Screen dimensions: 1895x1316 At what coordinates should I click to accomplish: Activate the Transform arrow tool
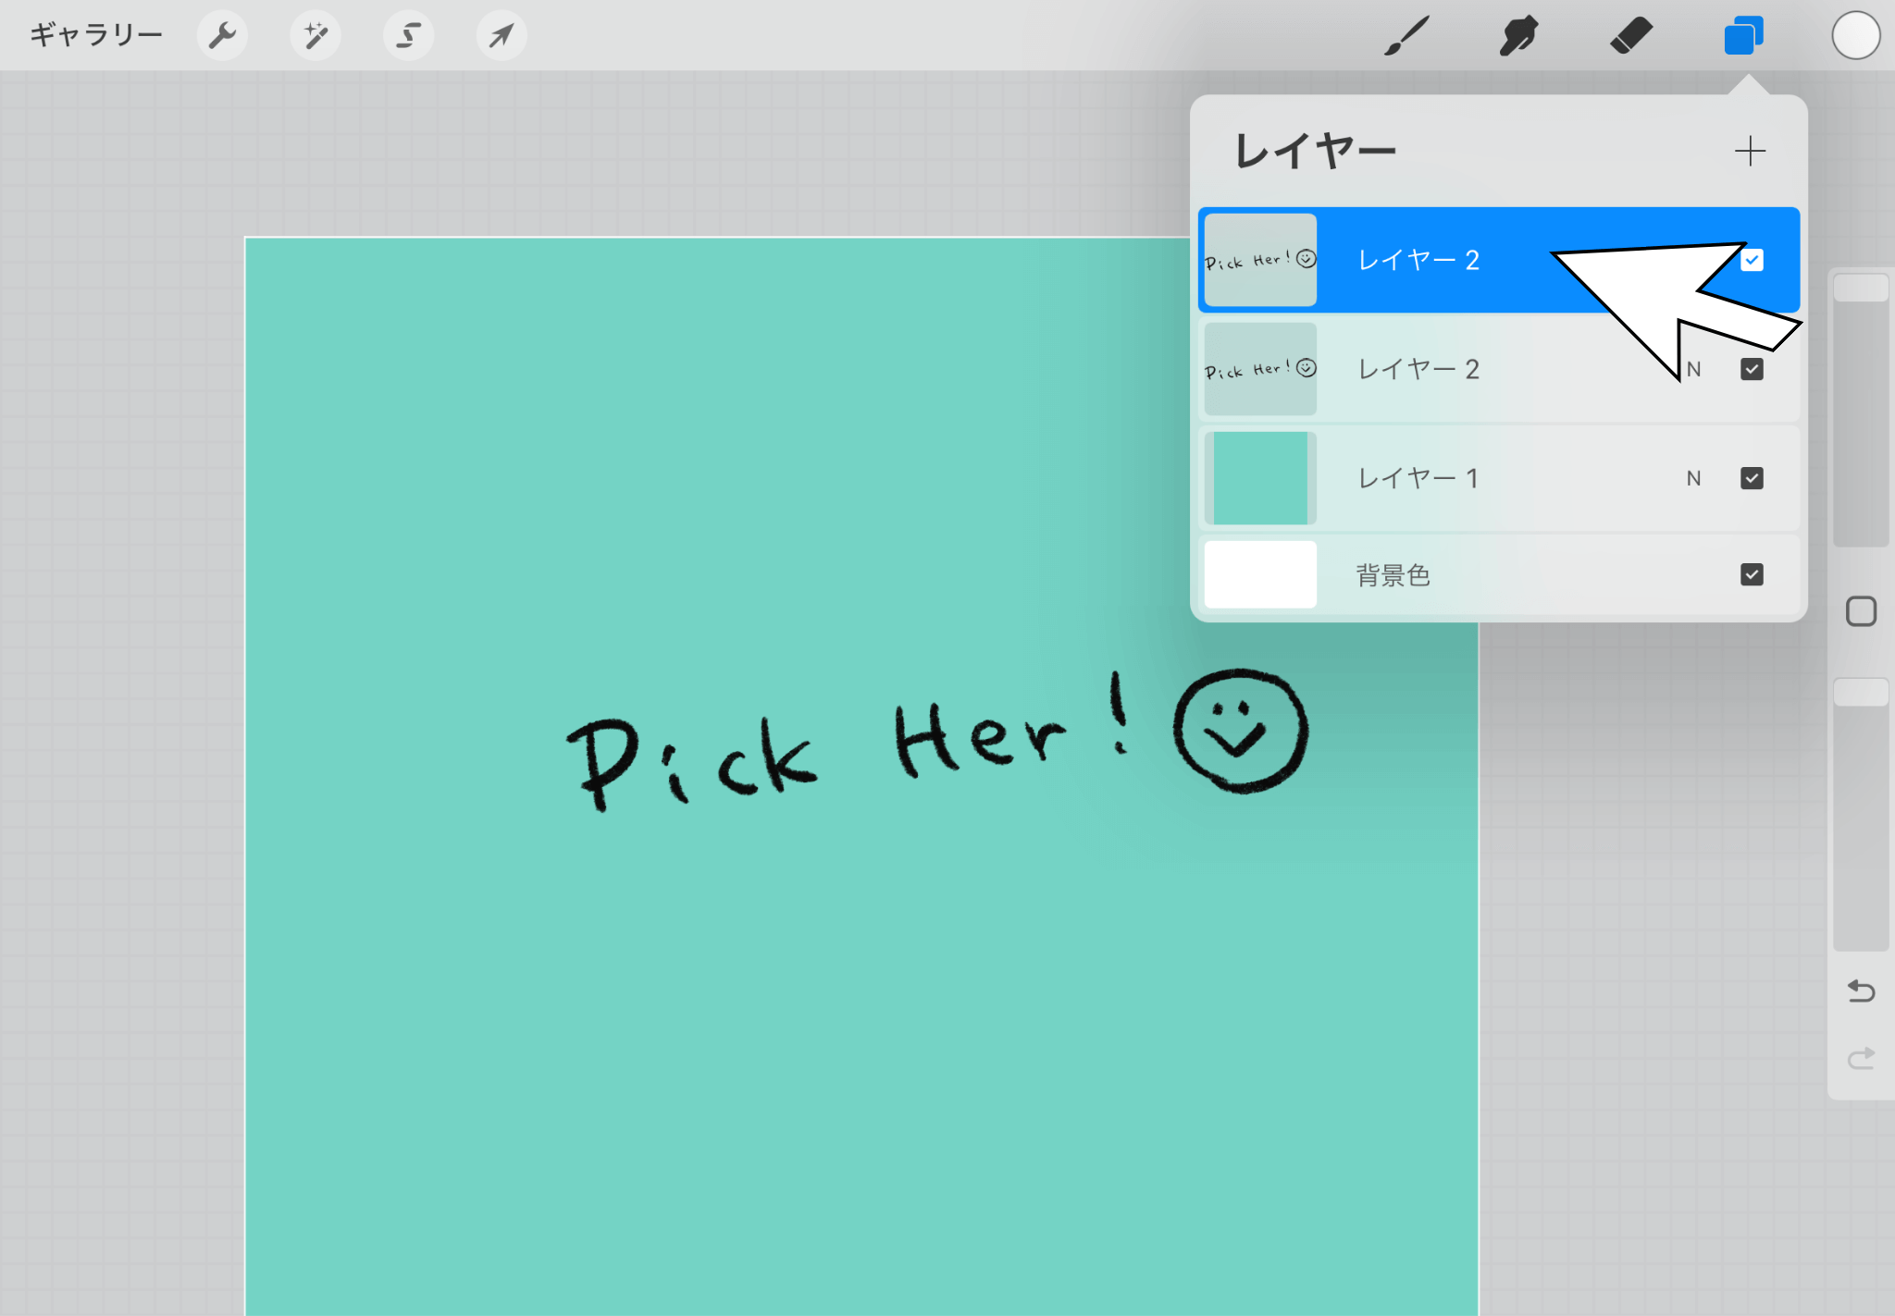click(502, 36)
